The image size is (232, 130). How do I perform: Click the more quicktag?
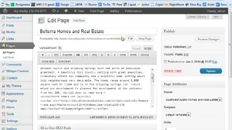coord(133,55)
